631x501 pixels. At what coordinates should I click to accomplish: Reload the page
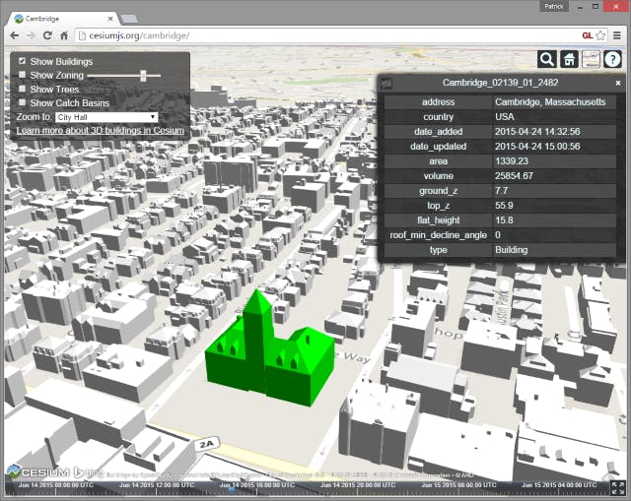47,35
